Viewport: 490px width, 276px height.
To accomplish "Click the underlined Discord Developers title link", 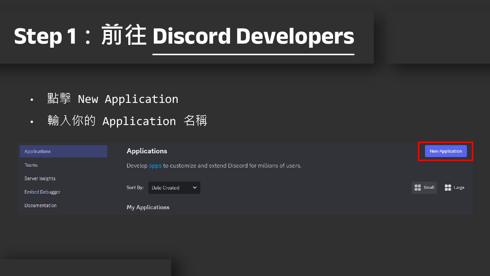I will click(254, 36).
